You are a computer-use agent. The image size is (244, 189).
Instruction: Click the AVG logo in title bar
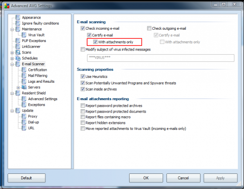(7, 6)
